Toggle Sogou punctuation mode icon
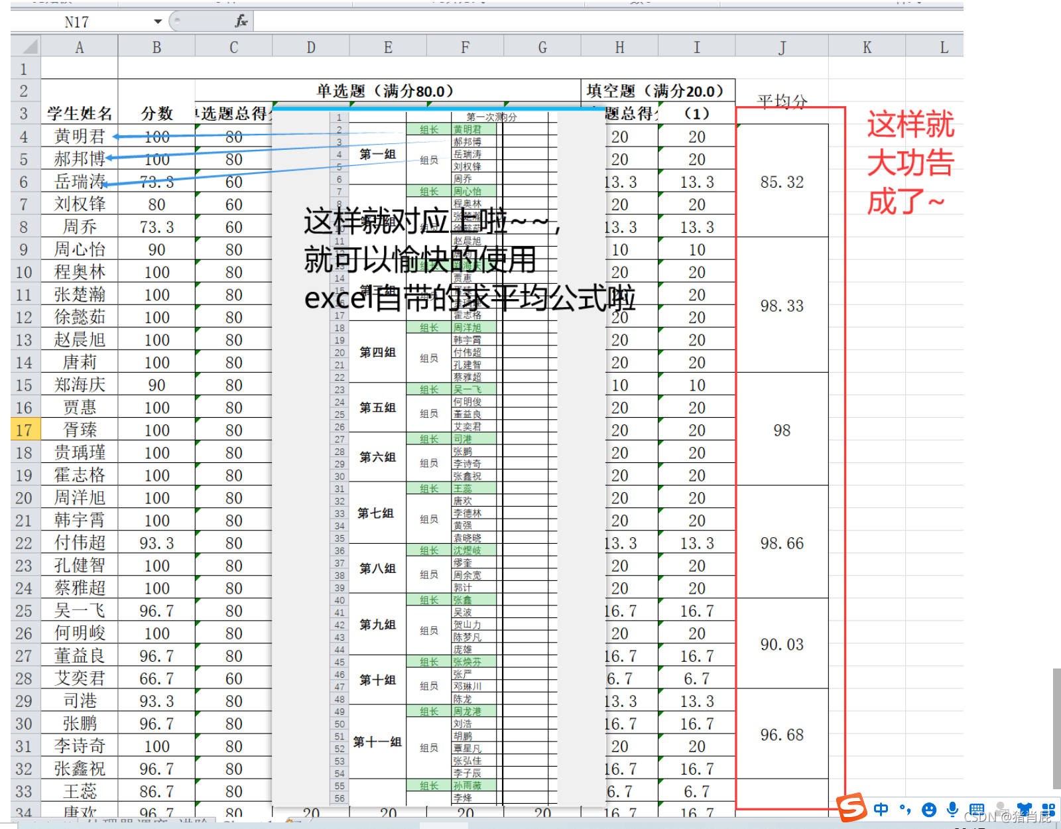Viewport: 1061px width, 829px height. [x=905, y=809]
